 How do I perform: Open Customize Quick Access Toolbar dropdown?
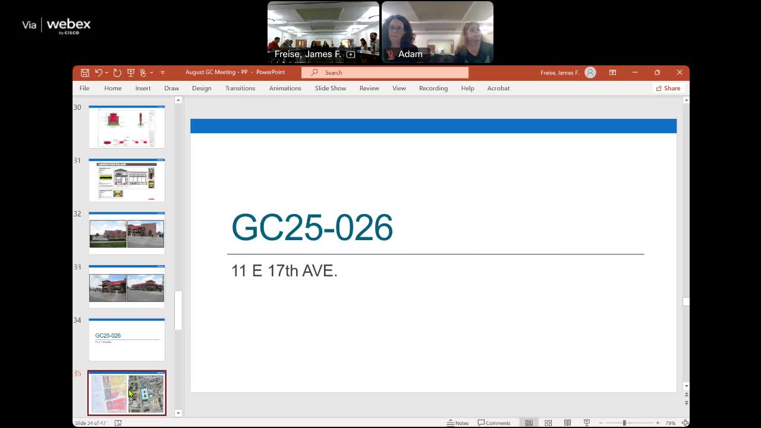(x=162, y=73)
